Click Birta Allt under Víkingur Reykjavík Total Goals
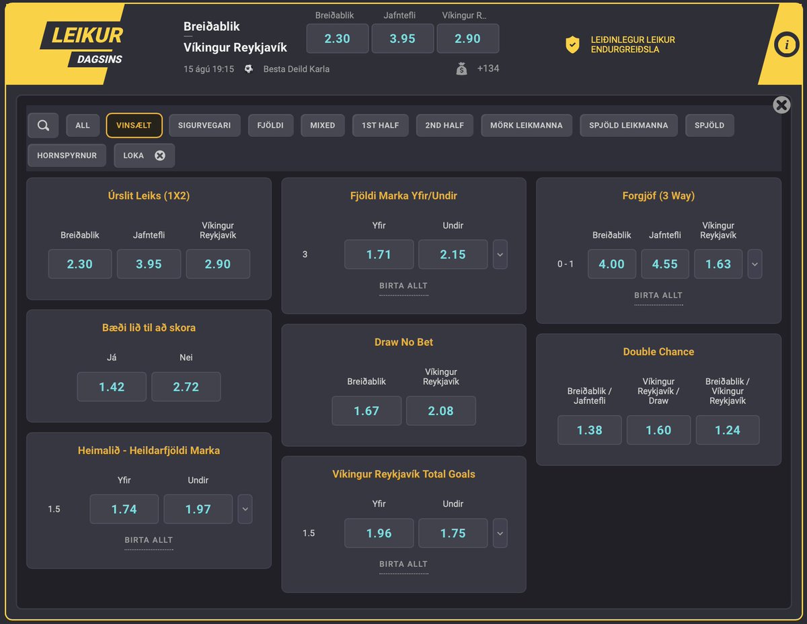807x624 pixels. pyautogui.click(x=403, y=565)
